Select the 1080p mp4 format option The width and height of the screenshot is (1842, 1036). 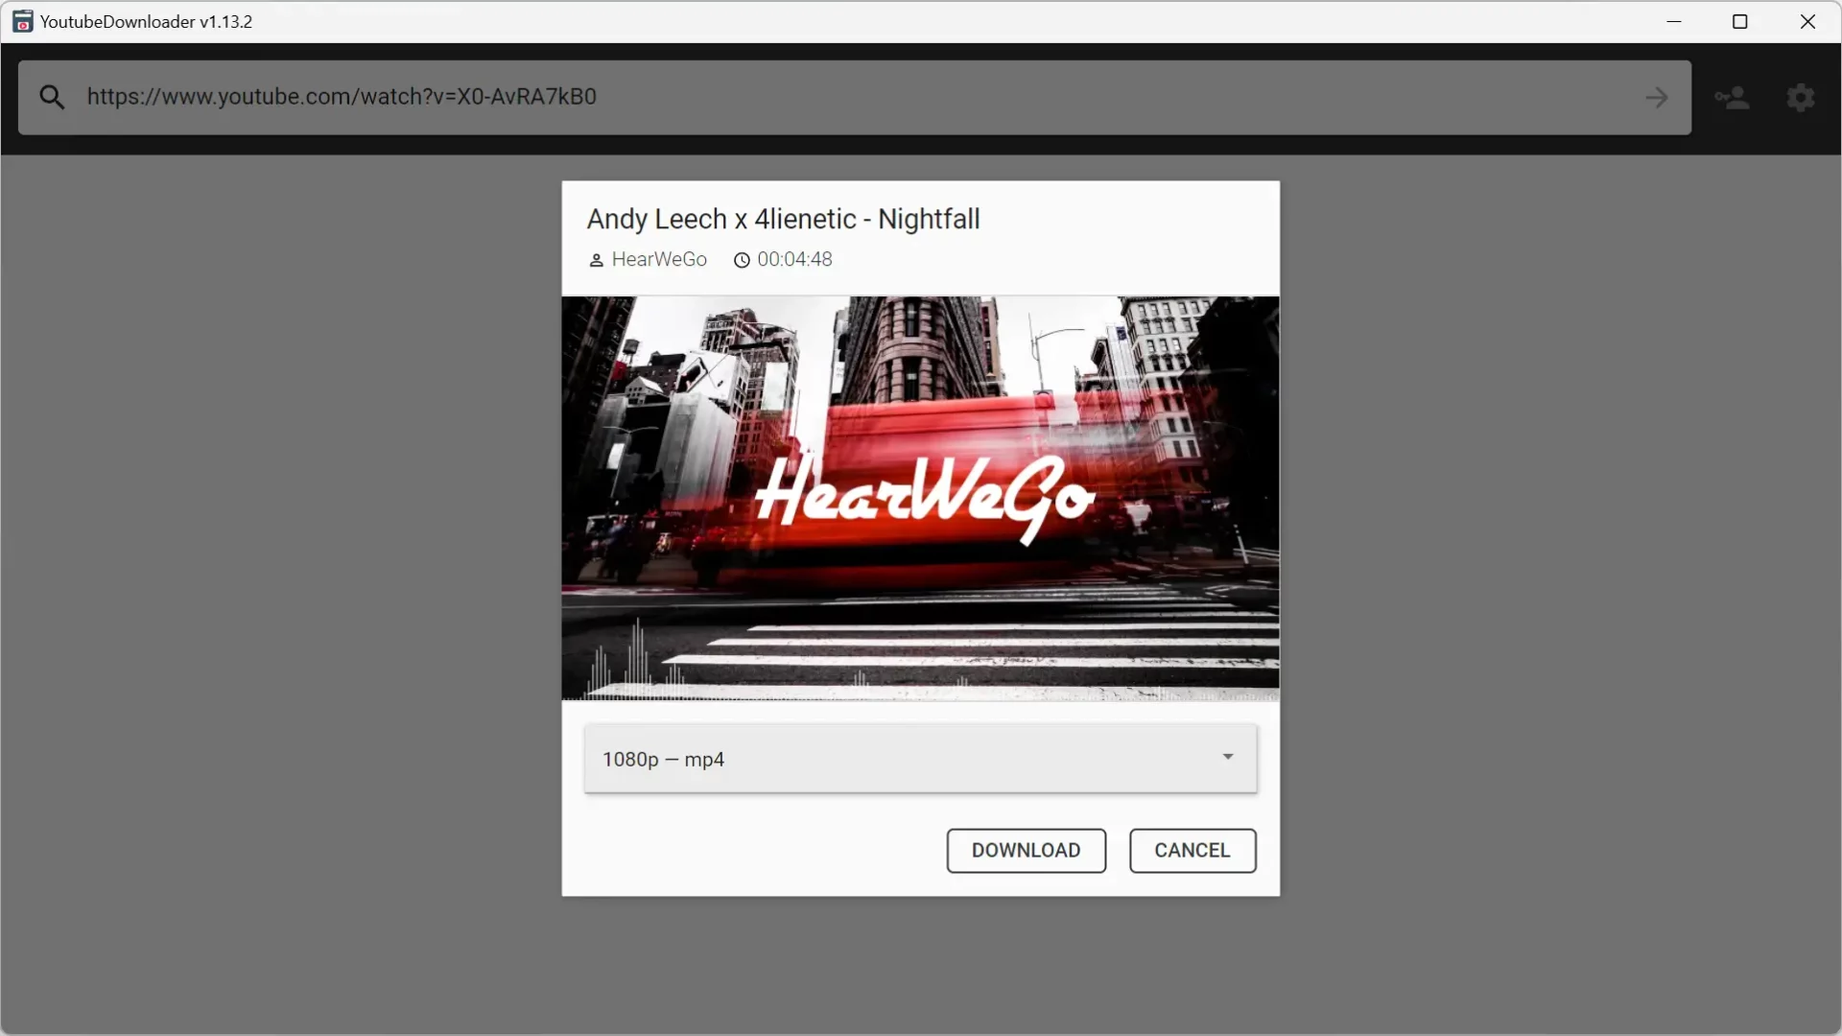click(920, 759)
